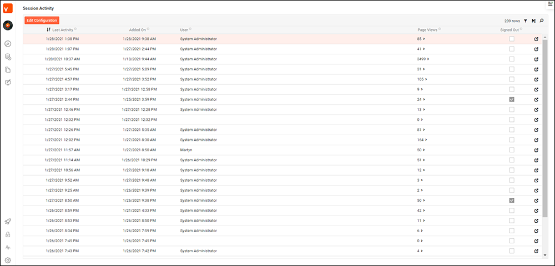This screenshot has width=555, height=266.
Task: Toggle Signed Out checkbox for the Martyn session
Action: click(x=512, y=150)
